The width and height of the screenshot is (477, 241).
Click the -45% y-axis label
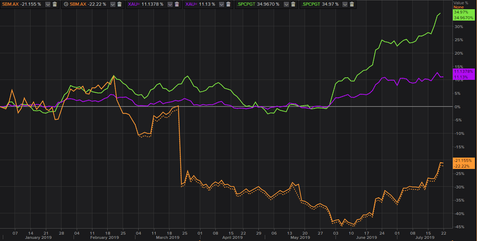point(459,227)
